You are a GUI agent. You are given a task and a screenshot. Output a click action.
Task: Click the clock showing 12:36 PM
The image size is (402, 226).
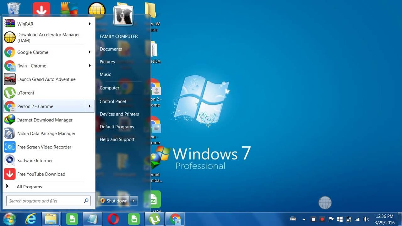click(x=384, y=216)
